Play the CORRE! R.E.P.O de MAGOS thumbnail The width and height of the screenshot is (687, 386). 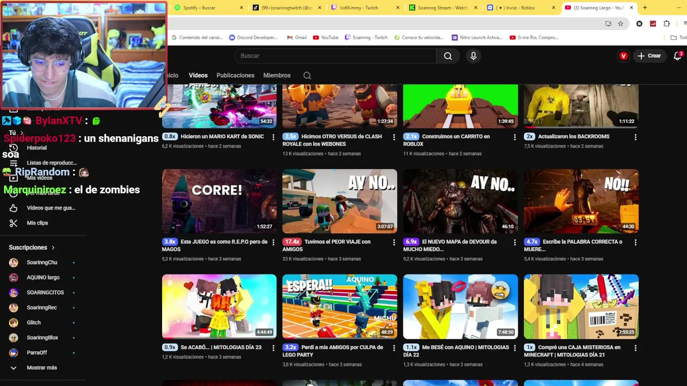click(x=219, y=201)
